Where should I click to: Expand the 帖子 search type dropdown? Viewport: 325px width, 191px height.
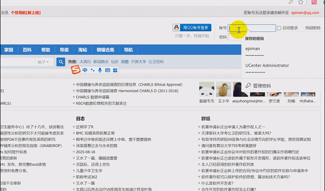point(45,62)
